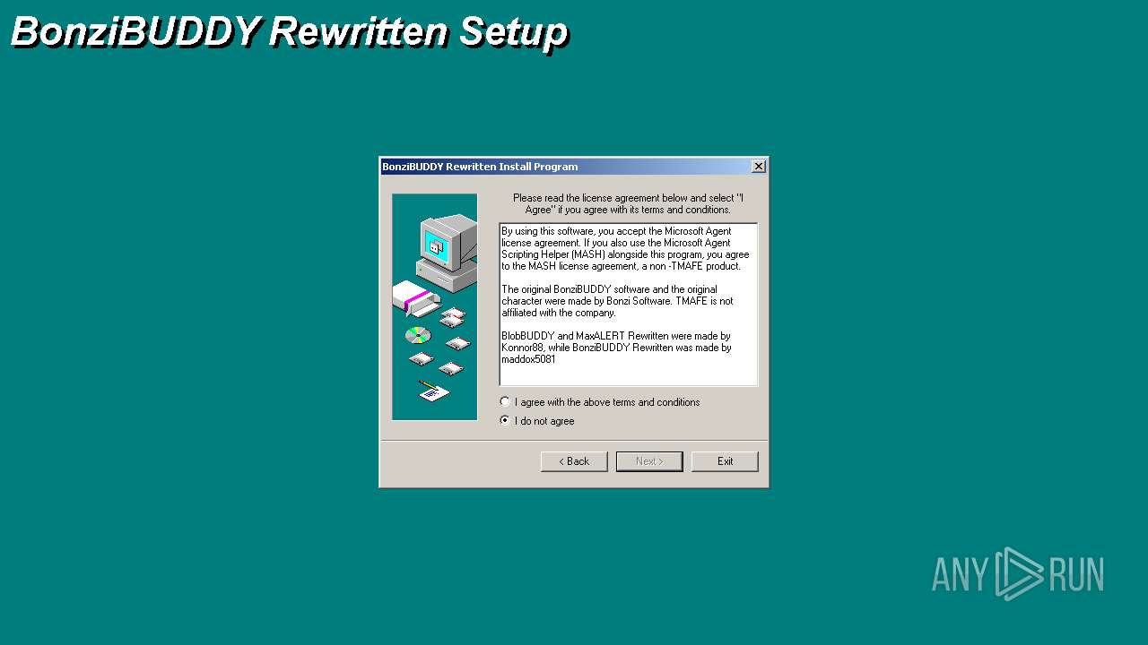Click inside the license agreement text box
This screenshot has height=645, width=1148.
(x=629, y=305)
